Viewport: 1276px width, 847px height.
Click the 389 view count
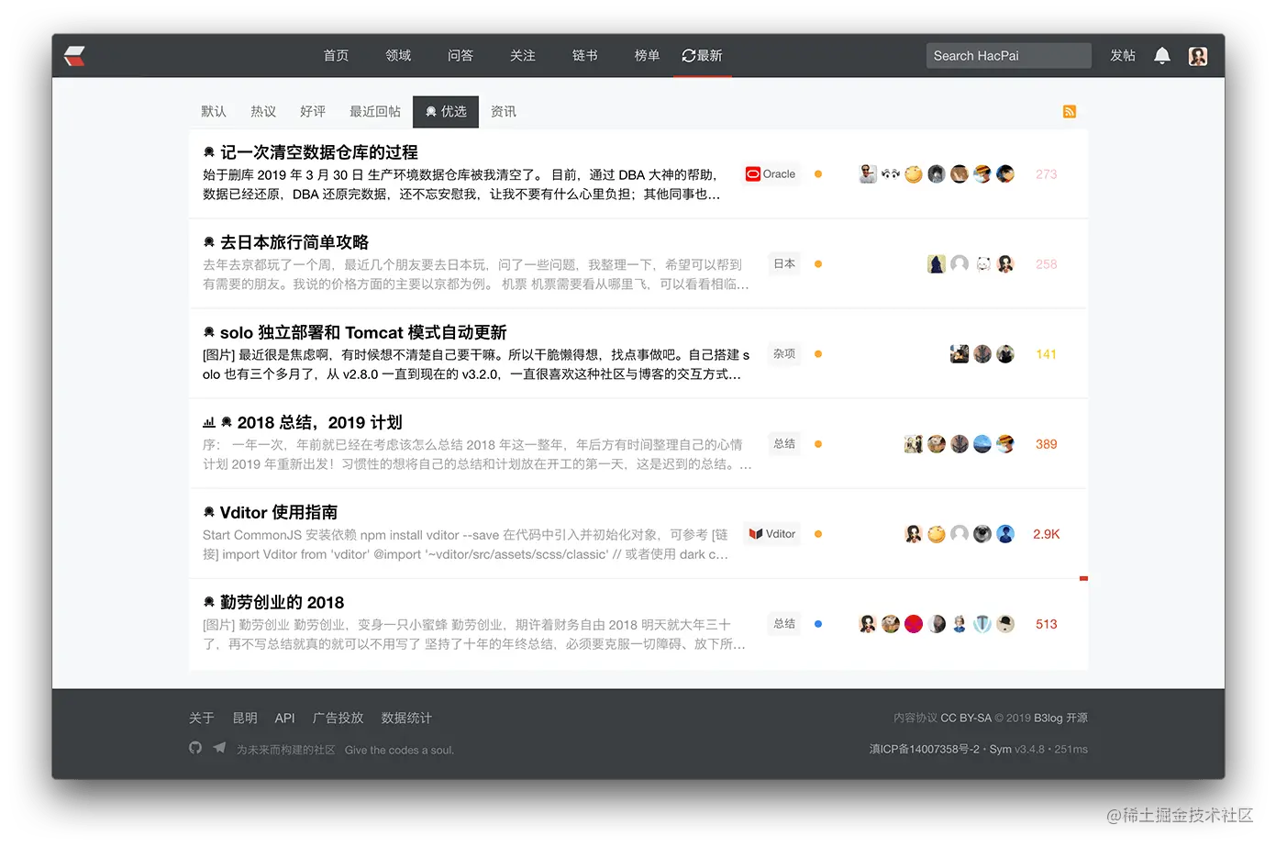[x=1046, y=444]
